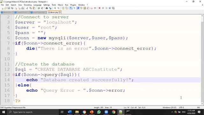Open Zoom from the taskbar

point(106,112)
